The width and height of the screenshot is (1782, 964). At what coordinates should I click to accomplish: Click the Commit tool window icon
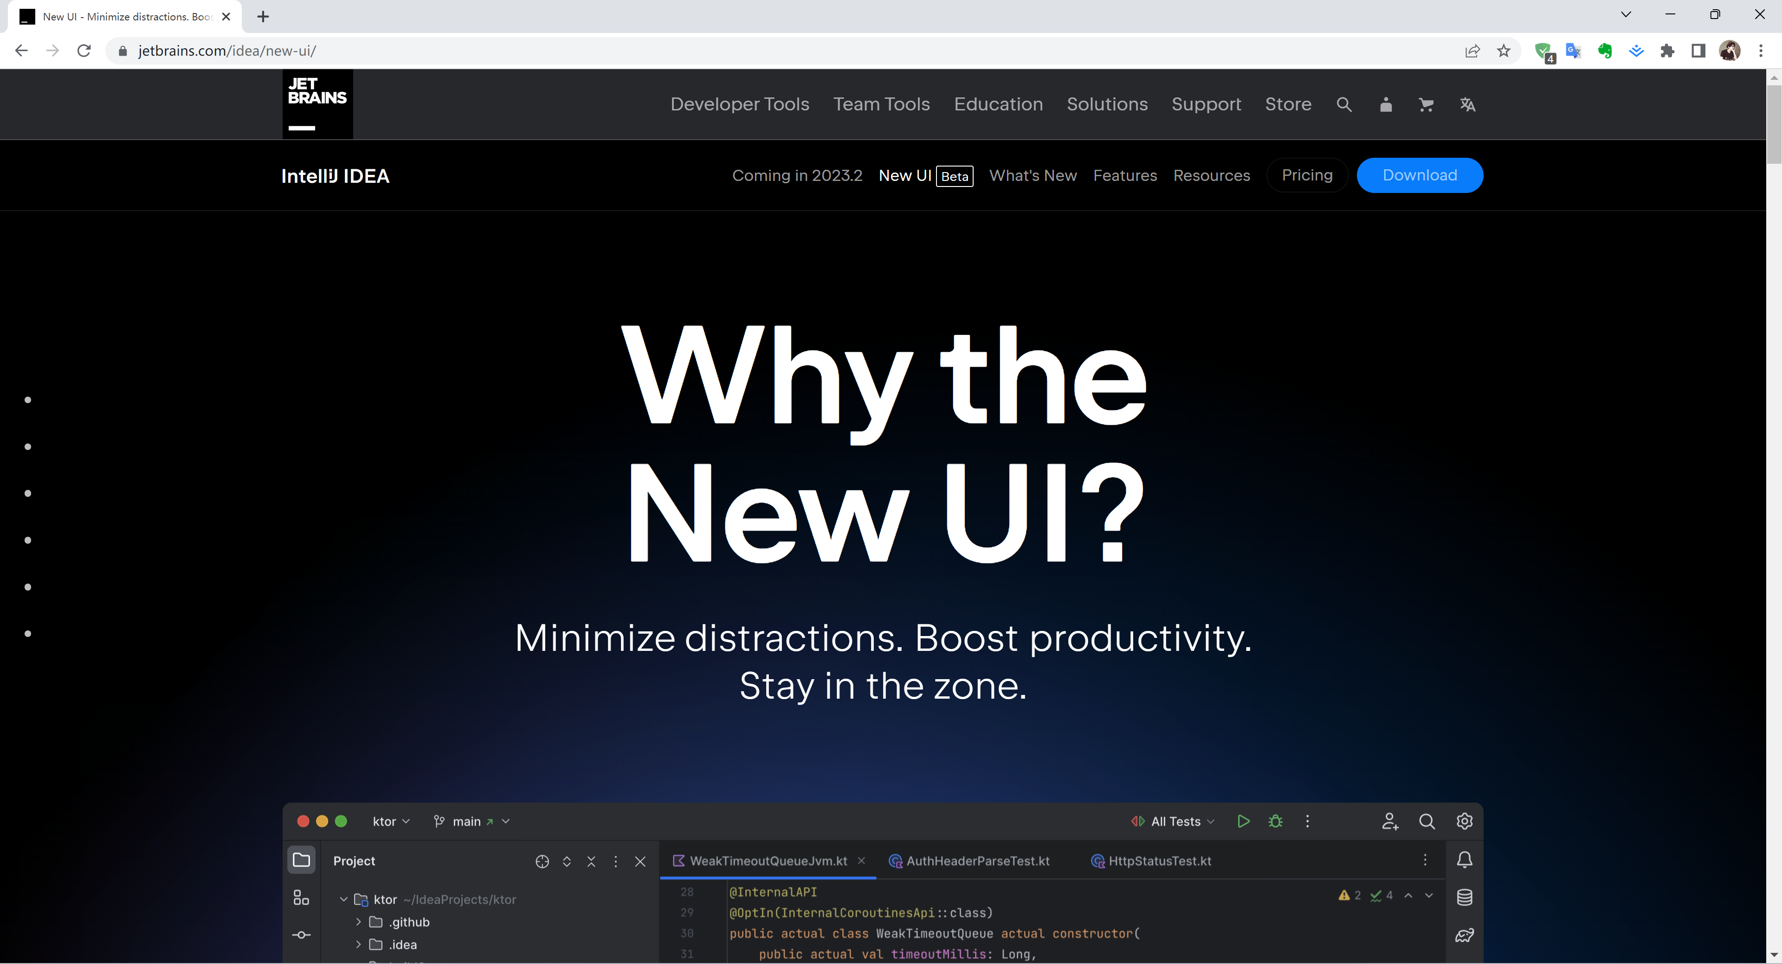(301, 935)
